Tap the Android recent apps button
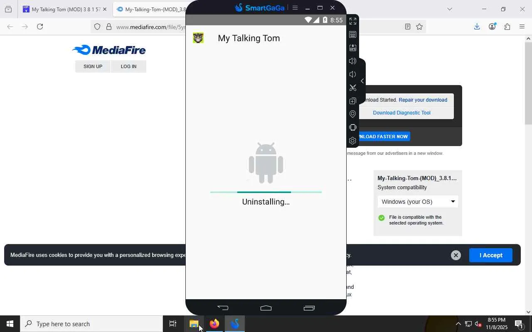The height and width of the screenshot is (332, 532). point(309,308)
